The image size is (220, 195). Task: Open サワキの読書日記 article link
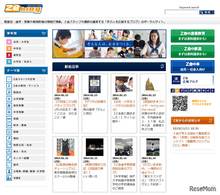coord(95,104)
